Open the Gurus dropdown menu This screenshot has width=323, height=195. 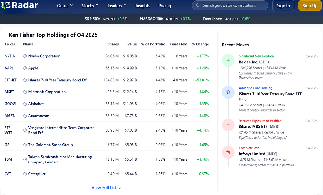65,6
